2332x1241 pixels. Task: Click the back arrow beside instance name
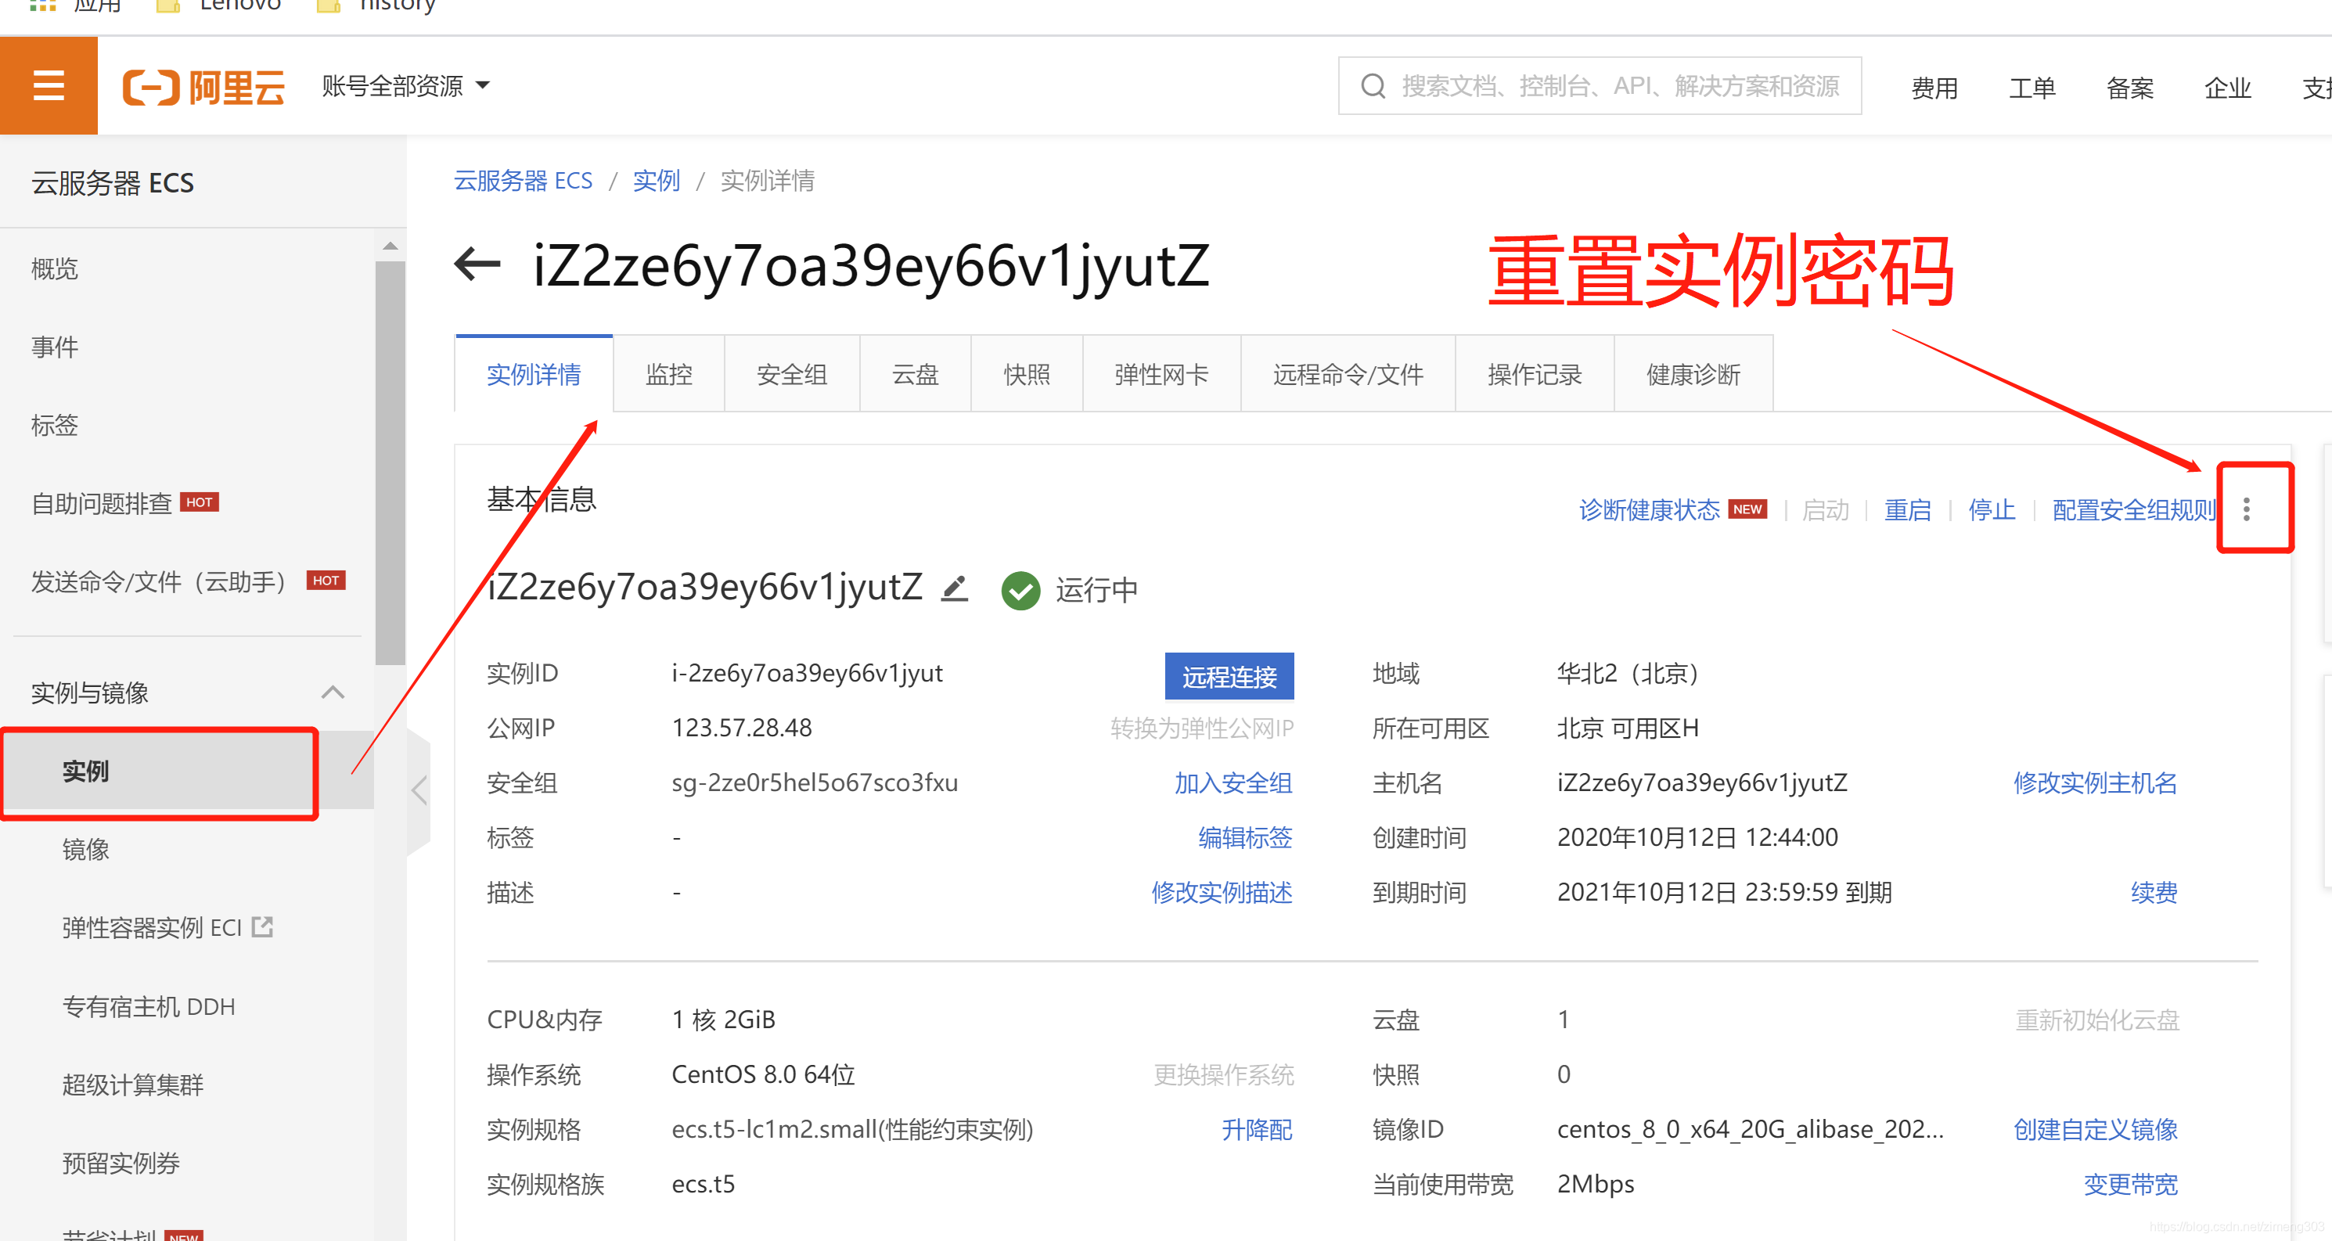coord(477,265)
